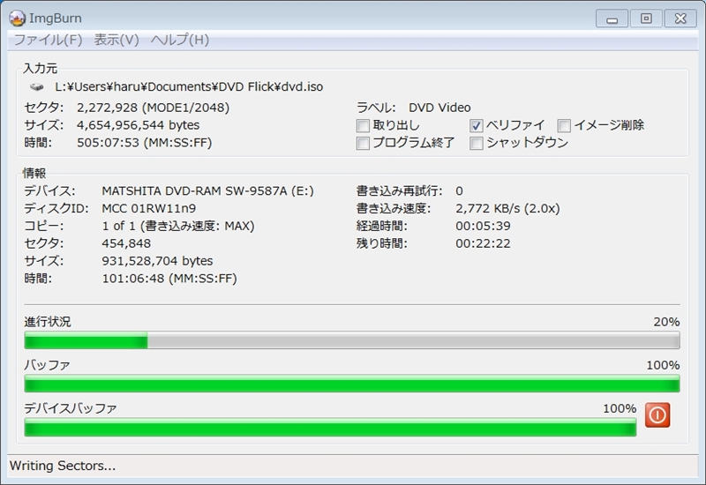Viewport: 706px width, 485px height.
Task: Click the copy value 1 of 1
Action: pos(118,226)
